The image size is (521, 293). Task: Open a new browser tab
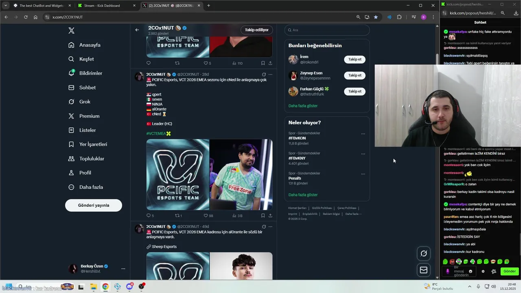(x=209, y=6)
